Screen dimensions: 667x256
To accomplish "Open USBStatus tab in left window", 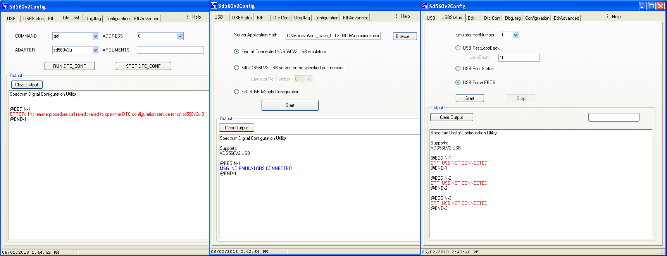I will (x=33, y=19).
